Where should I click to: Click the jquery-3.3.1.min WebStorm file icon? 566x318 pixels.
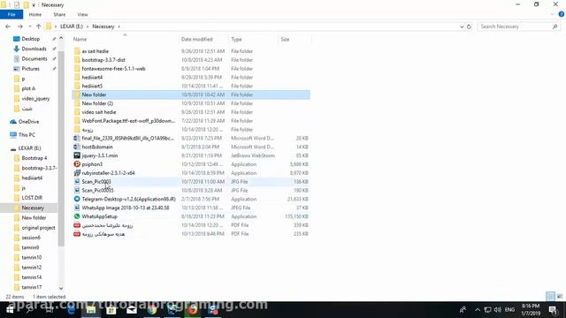pos(77,155)
